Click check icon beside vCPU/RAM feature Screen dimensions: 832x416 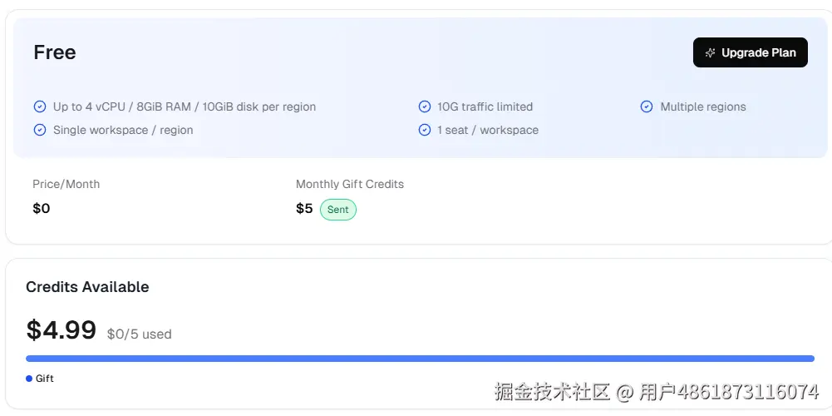(39, 106)
